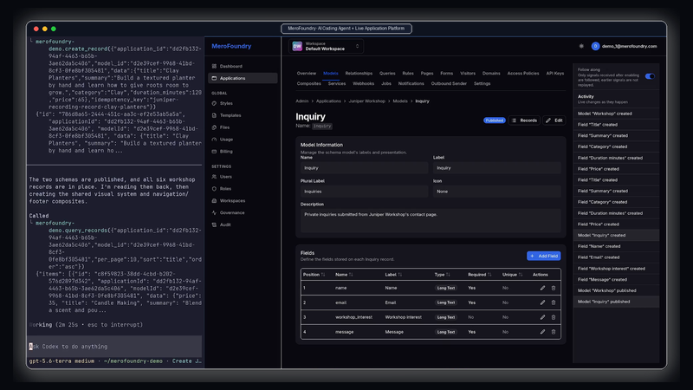Delete the name field row
The image size is (693, 390).
click(x=554, y=288)
